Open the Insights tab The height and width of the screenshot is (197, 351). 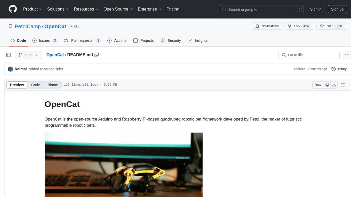click(198, 40)
